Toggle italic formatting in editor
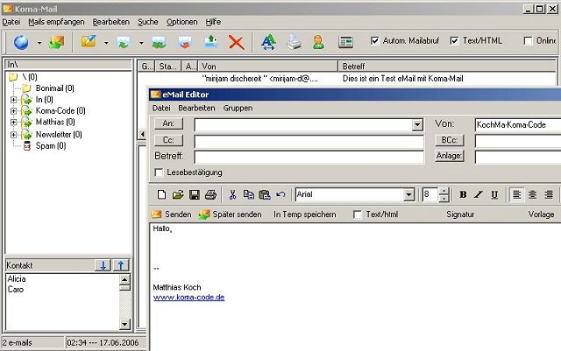Viewport: 561px width, 351px height. (479, 195)
